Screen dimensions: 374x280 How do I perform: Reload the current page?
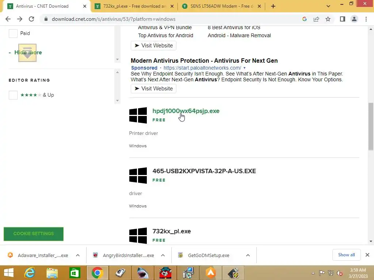[31, 19]
